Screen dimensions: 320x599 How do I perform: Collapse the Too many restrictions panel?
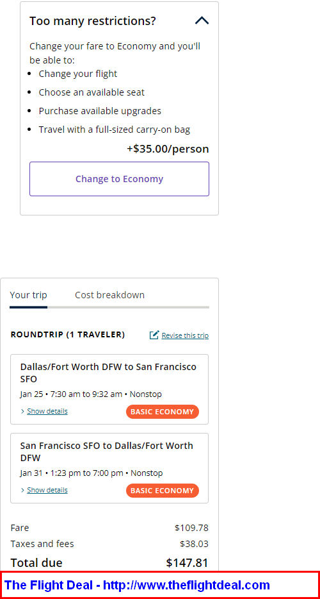202,21
